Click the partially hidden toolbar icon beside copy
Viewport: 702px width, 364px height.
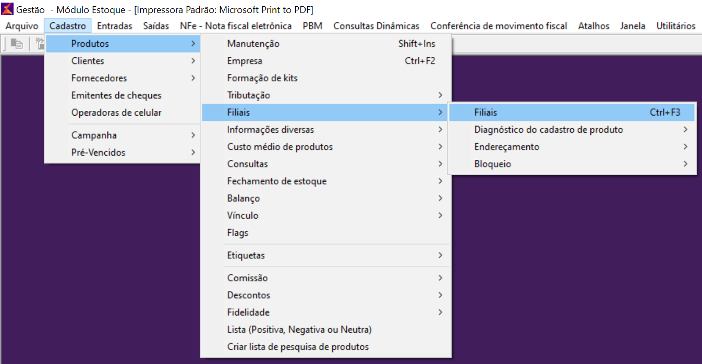(39, 44)
